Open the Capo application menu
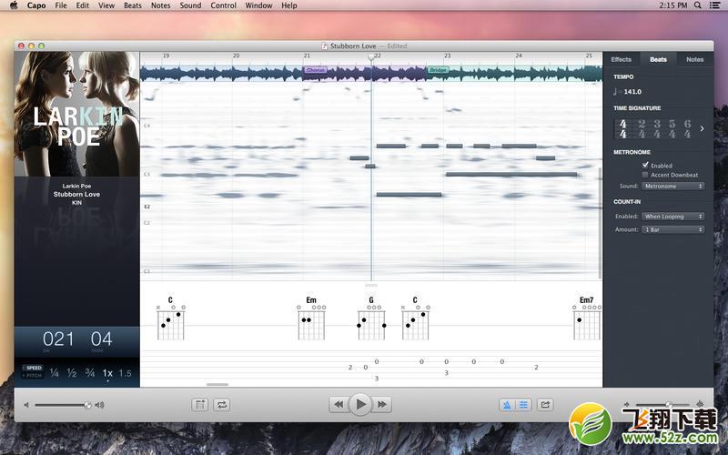 tap(36, 5)
